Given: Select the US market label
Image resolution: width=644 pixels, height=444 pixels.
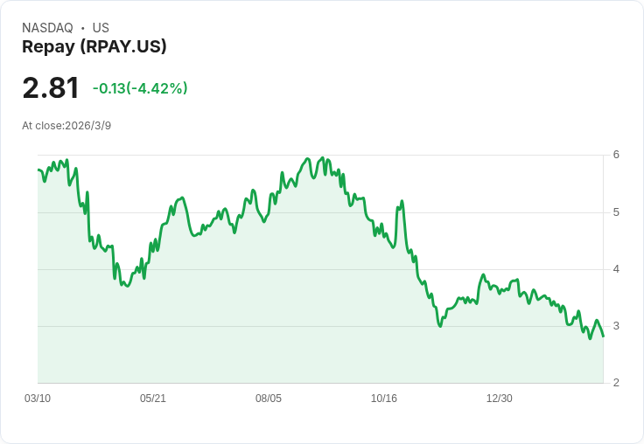Looking at the screenshot, I should tap(101, 28).
